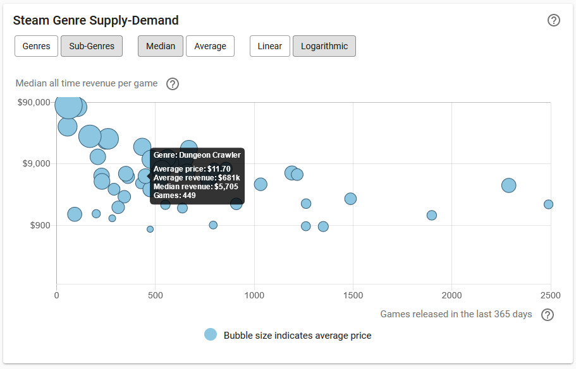Choose the Median revenue option

click(x=161, y=46)
